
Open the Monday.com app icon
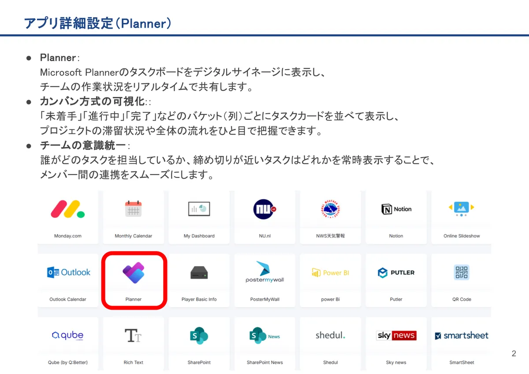pyautogui.click(x=68, y=209)
